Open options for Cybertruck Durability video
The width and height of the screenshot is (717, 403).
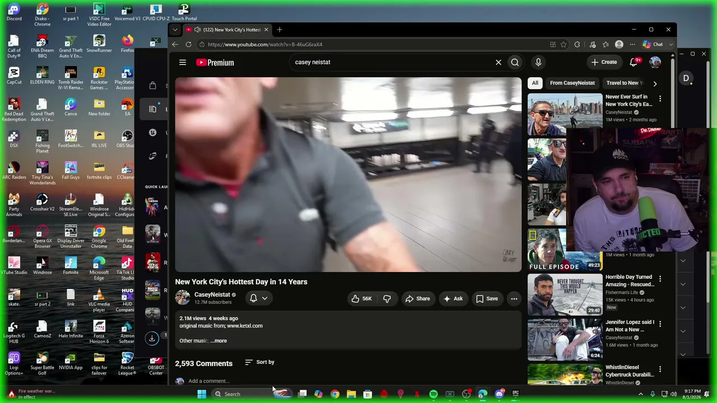(x=660, y=369)
